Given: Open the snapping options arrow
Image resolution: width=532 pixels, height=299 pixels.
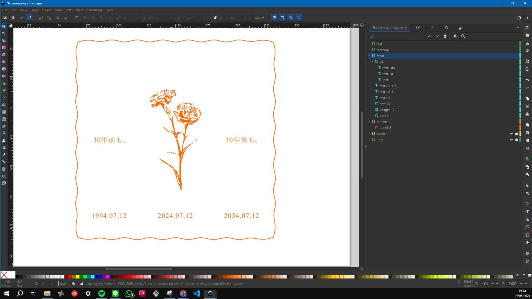Looking at the screenshot, I should (527, 18).
